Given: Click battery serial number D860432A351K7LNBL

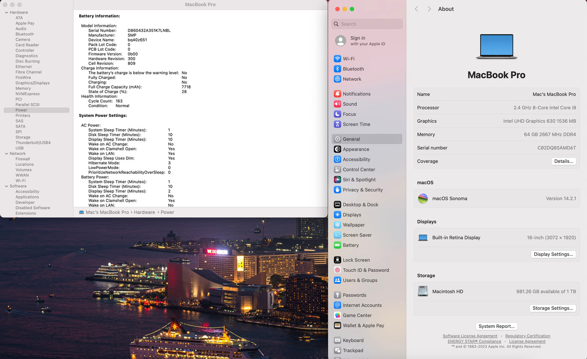Looking at the screenshot, I should (x=149, y=30).
